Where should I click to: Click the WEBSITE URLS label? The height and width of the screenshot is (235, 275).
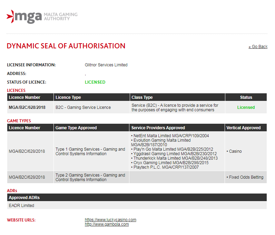point(21,220)
